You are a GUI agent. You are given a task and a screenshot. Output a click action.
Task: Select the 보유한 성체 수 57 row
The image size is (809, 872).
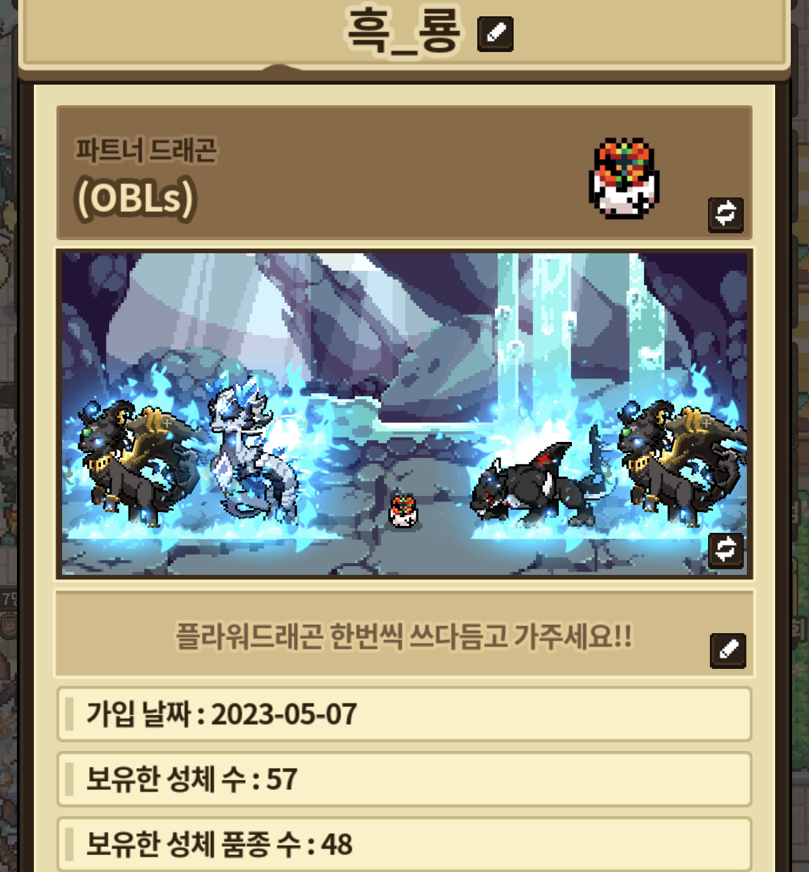pos(404,779)
